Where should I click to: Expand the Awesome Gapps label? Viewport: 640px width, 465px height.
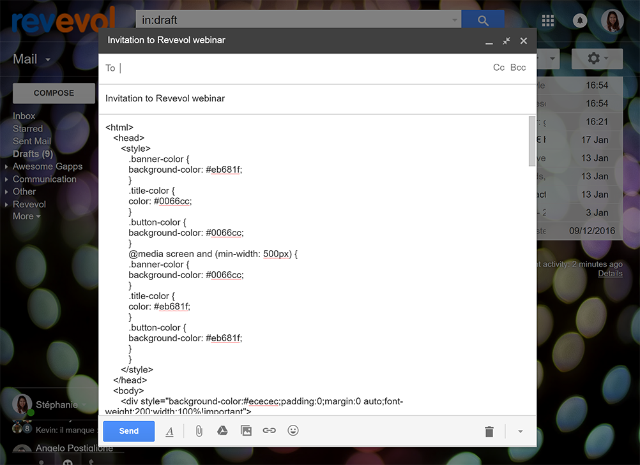6,166
